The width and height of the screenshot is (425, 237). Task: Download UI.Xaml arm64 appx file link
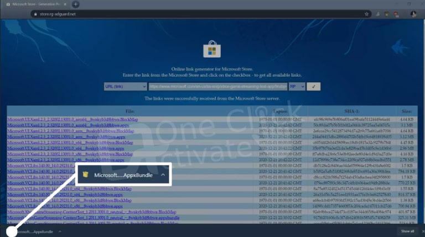68,125
